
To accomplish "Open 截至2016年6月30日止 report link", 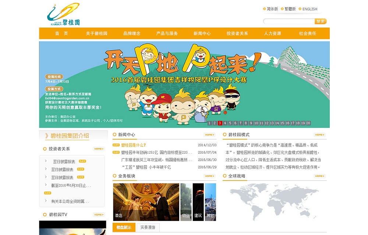I will pyautogui.click(x=71, y=186).
